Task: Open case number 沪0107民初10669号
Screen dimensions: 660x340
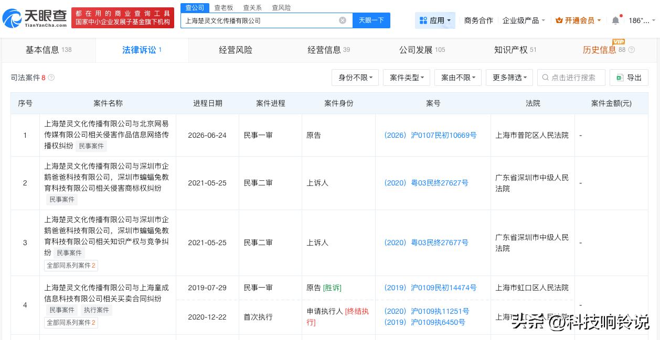Action: point(430,135)
